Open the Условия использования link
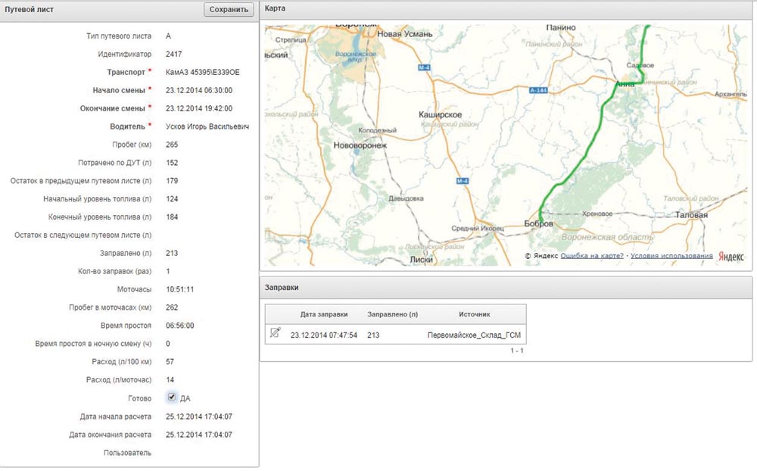 pos(671,256)
